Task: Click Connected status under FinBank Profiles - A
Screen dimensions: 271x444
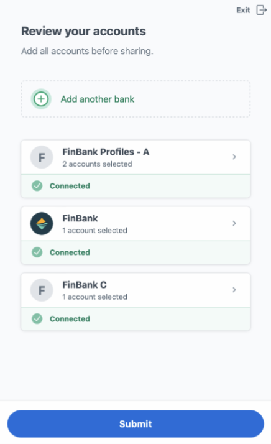Action: [70, 186]
